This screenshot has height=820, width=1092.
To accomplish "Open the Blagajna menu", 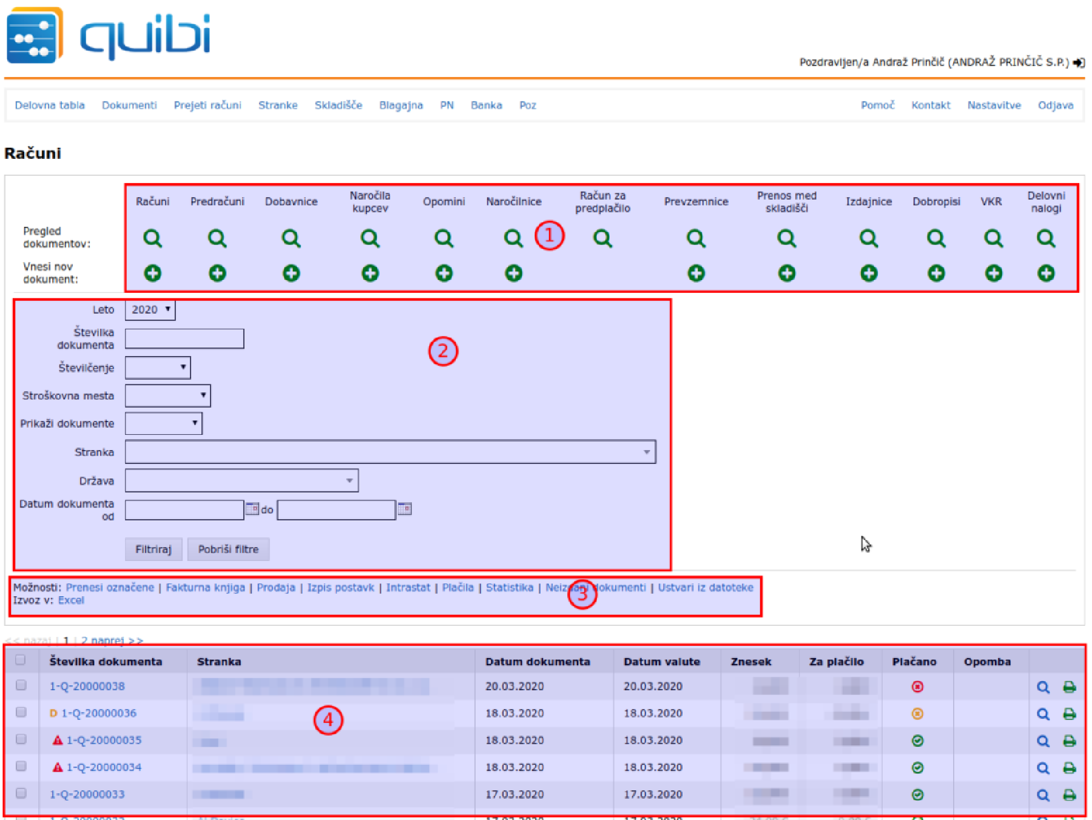I will tap(401, 105).
